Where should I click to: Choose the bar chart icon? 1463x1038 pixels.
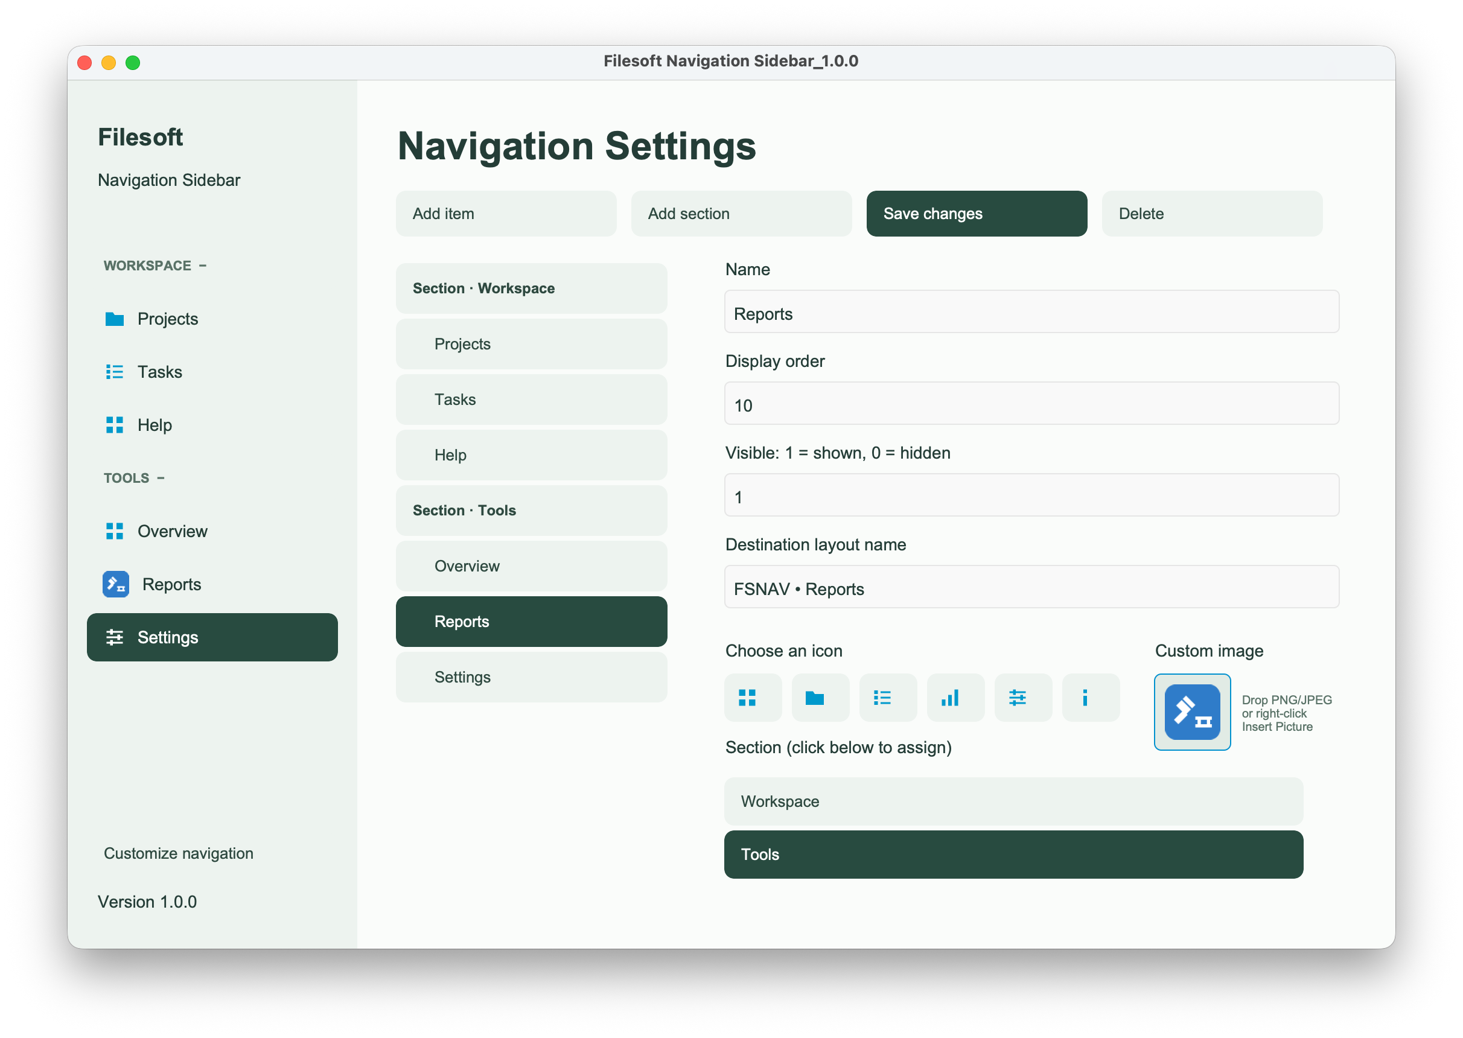pos(956,697)
